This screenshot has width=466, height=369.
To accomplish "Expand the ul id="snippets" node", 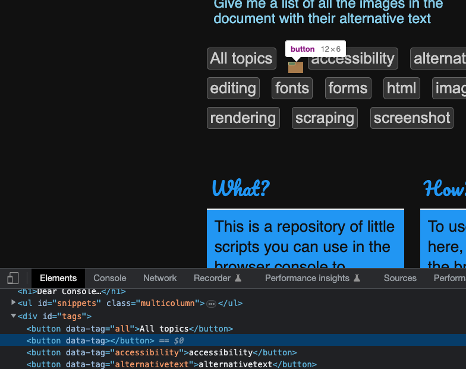I will point(13,303).
